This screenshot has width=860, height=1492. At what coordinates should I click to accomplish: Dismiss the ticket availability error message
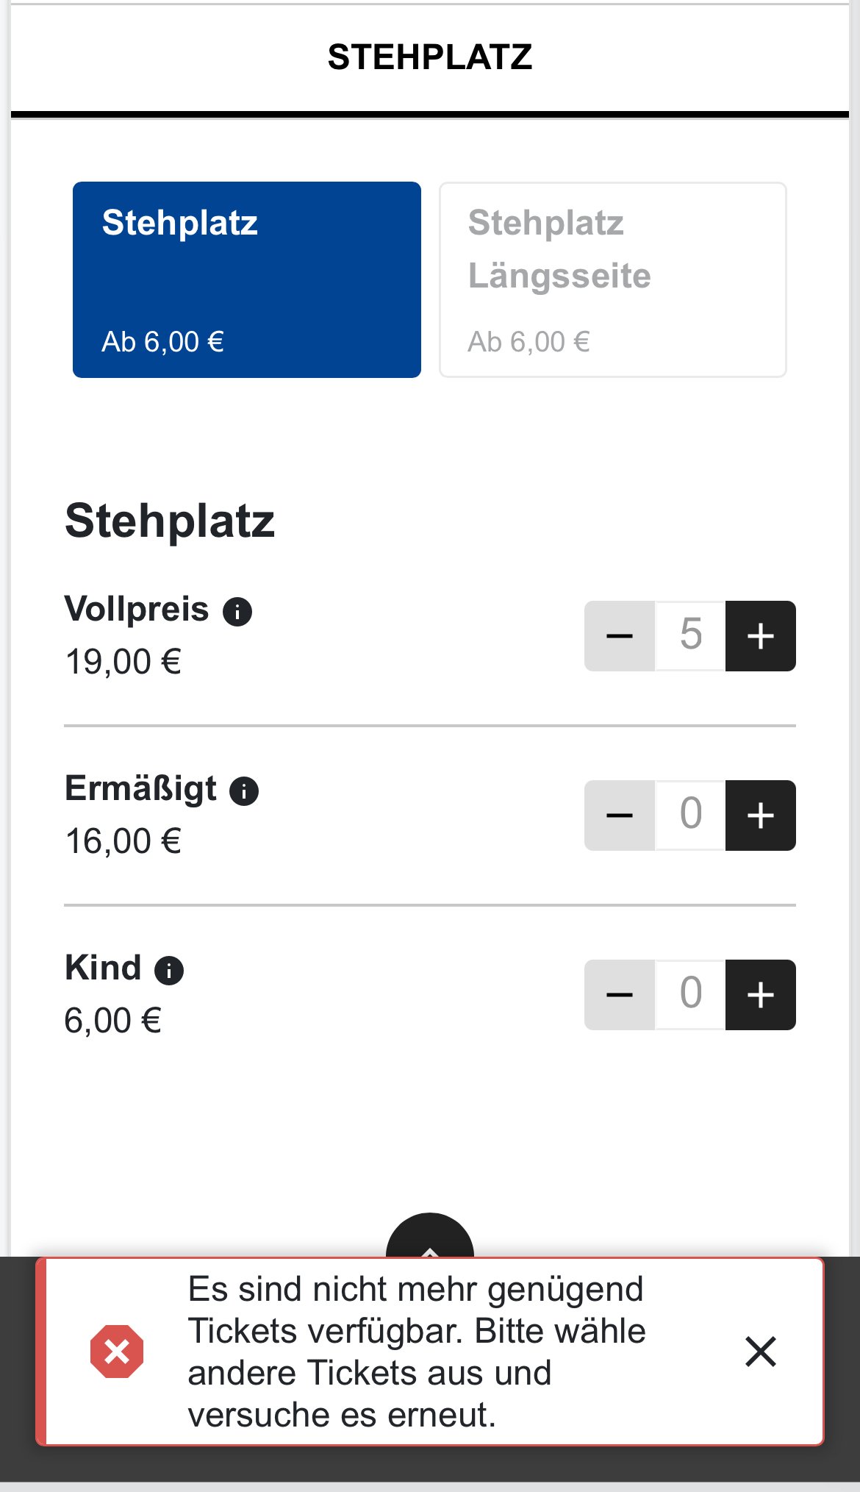pyautogui.click(x=760, y=1352)
